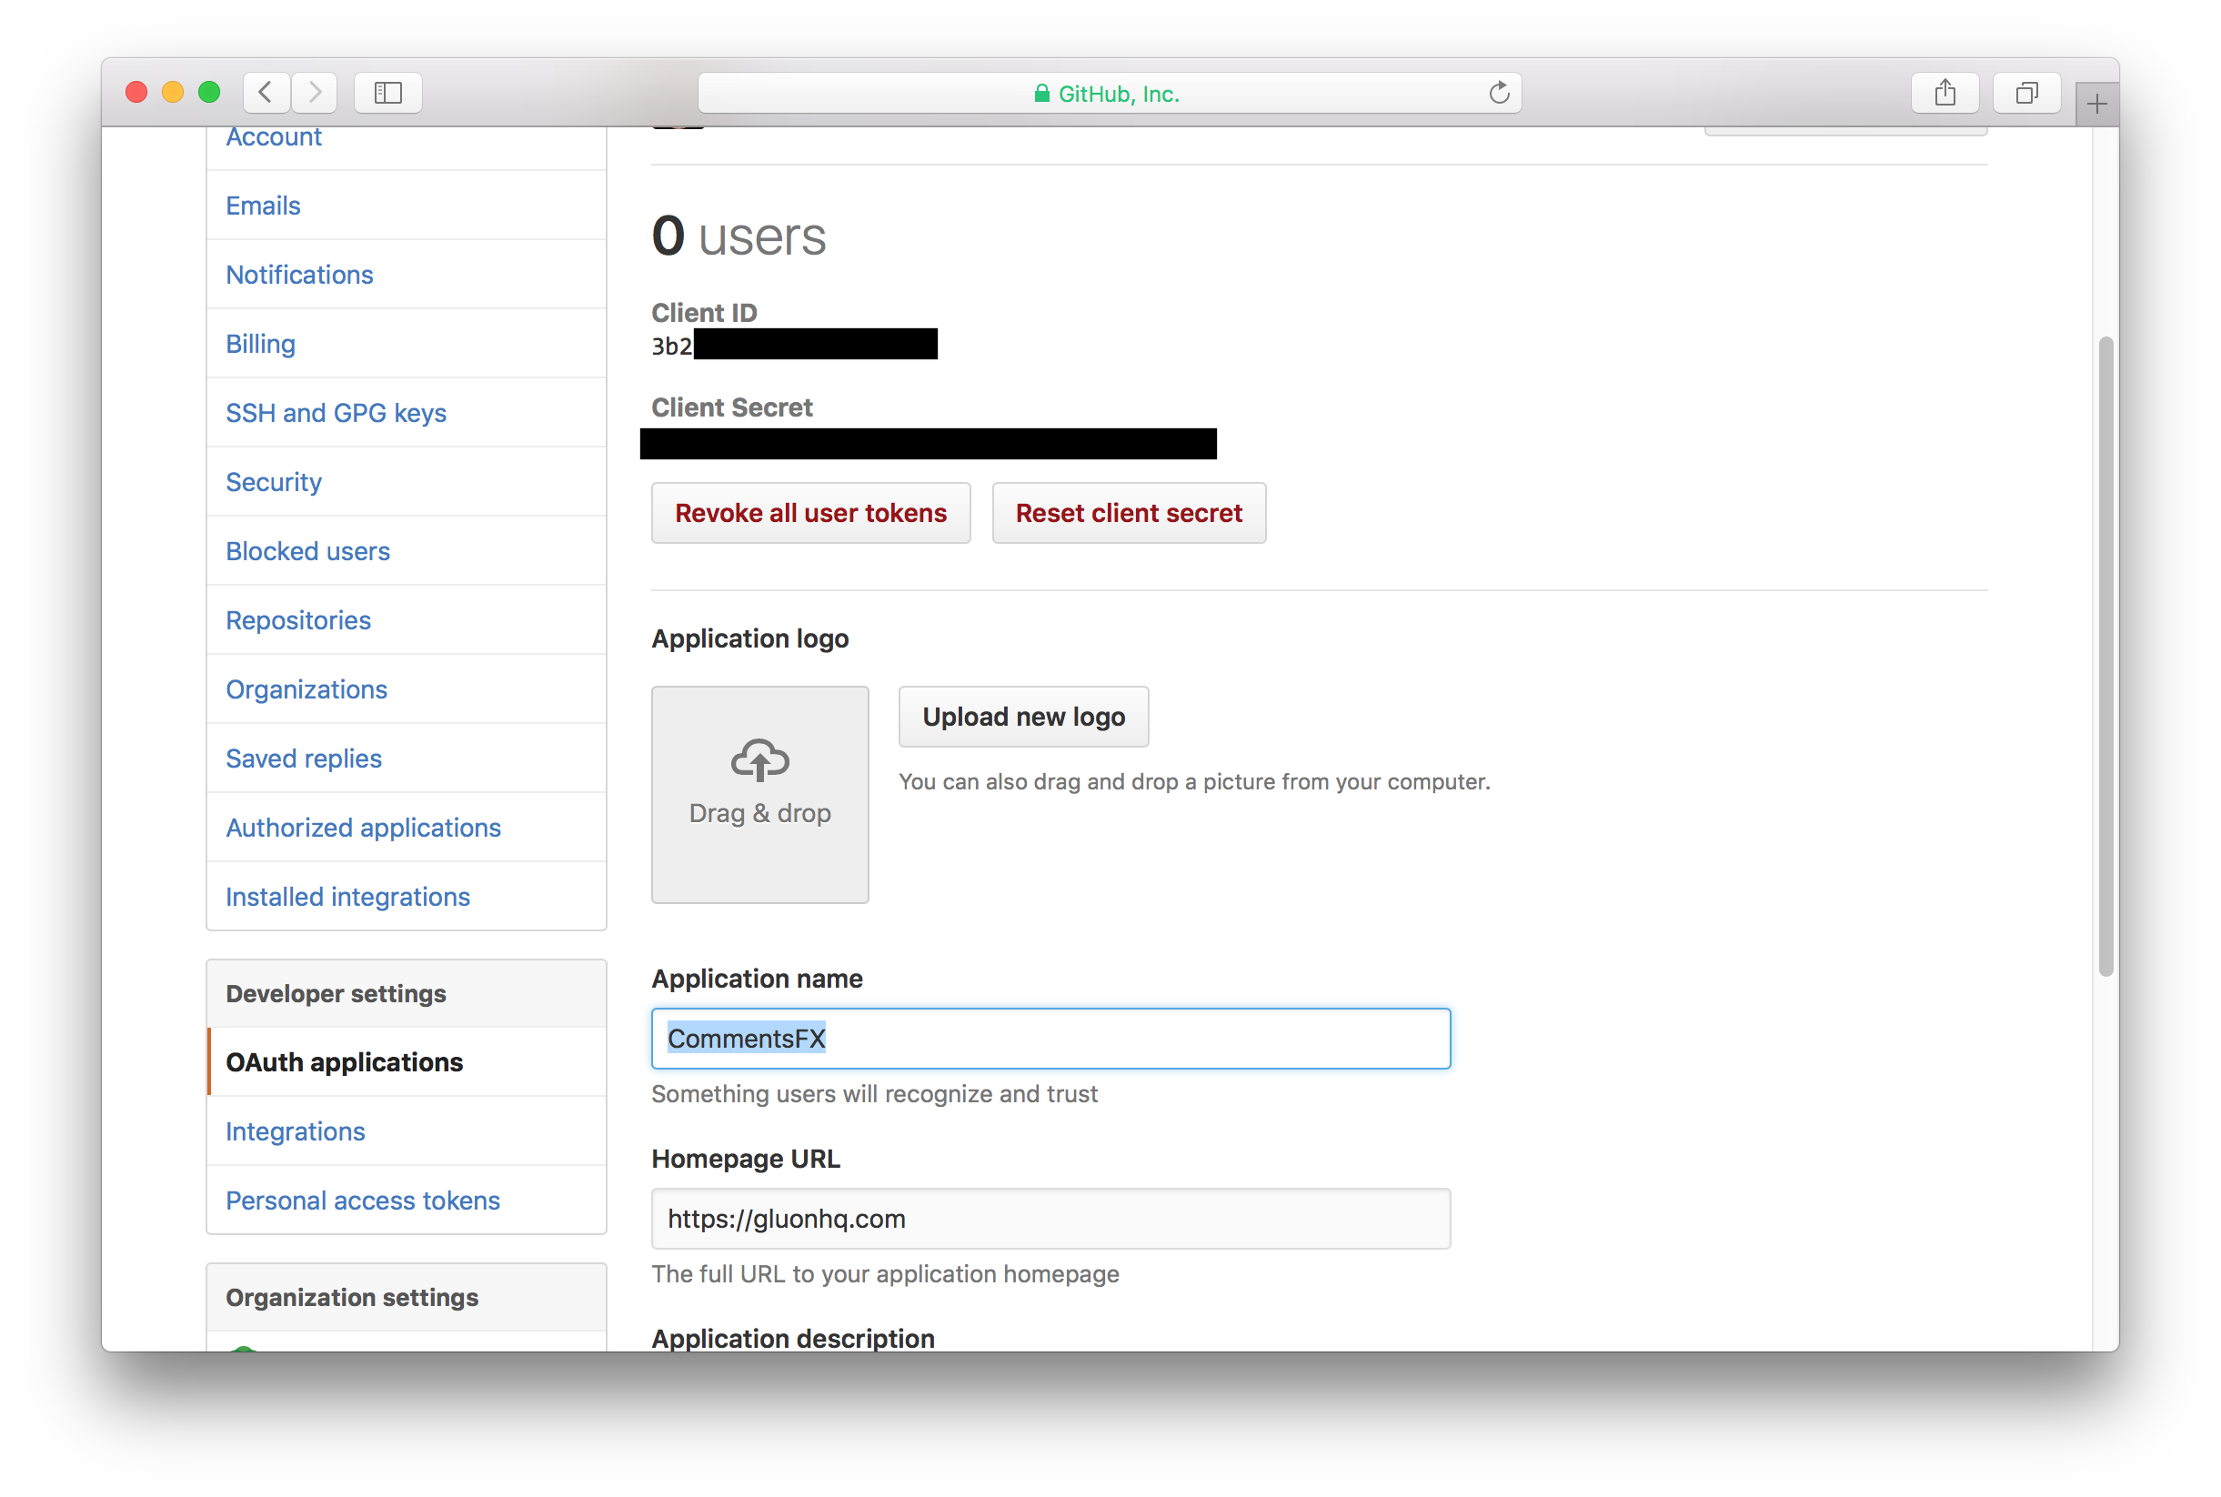Select the CommentsFX application name field

pos(1050,1038)
